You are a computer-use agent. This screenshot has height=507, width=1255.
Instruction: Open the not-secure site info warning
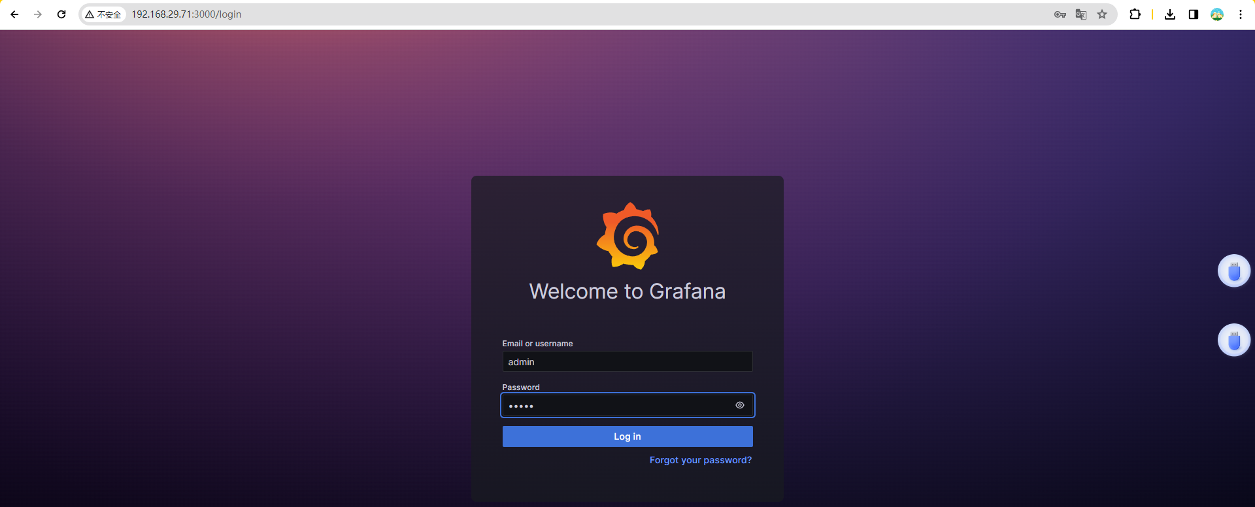(x=103, y=14)
